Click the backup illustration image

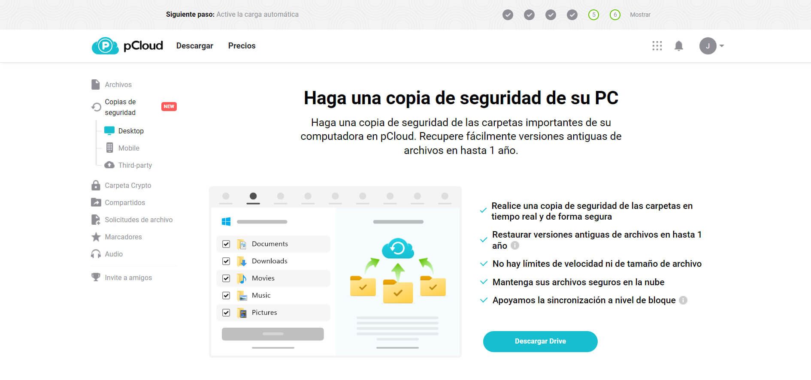[x=335, y=272]
